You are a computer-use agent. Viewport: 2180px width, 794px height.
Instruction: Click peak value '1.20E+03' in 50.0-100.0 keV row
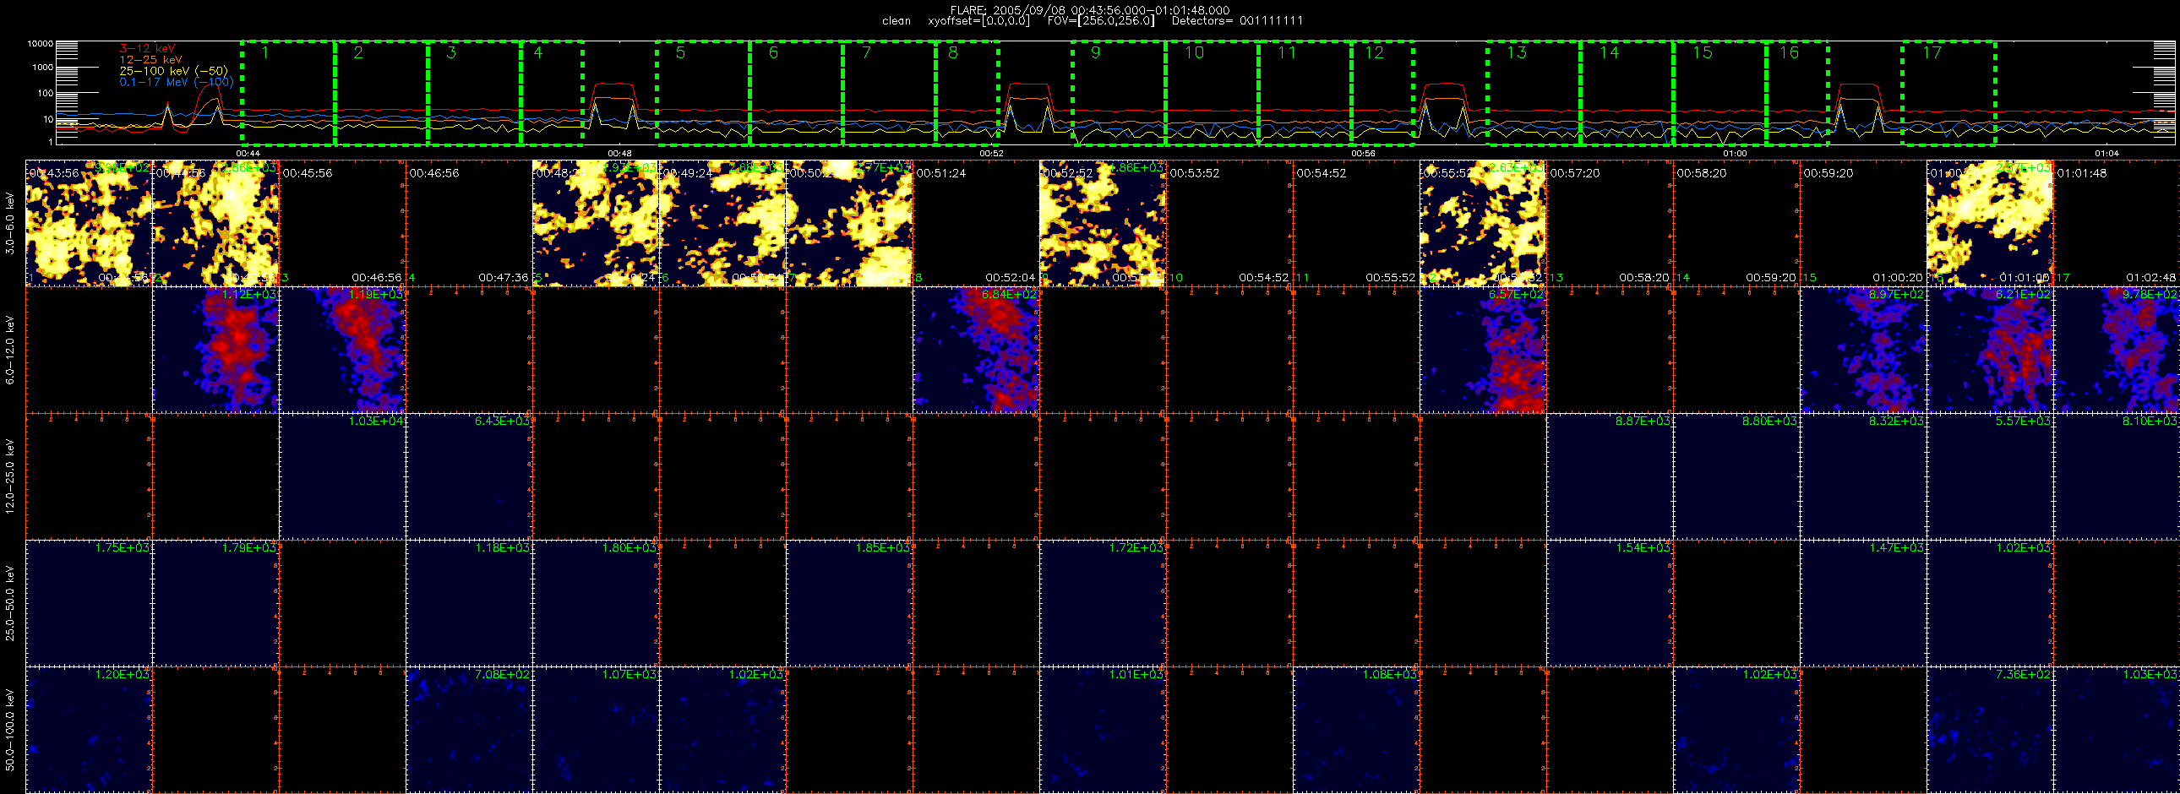[123, 675]
